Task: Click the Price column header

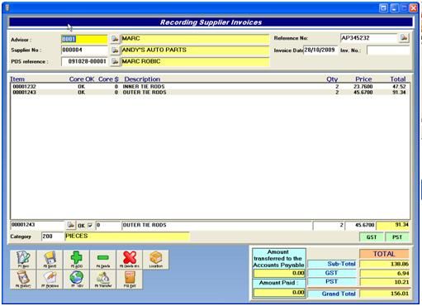Action: 363,79
